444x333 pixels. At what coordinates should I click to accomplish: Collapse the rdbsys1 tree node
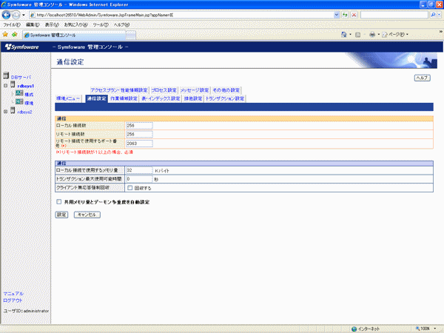(x=5, y=85)
